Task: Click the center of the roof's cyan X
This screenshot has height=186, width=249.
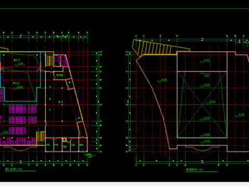Action: 202,104
